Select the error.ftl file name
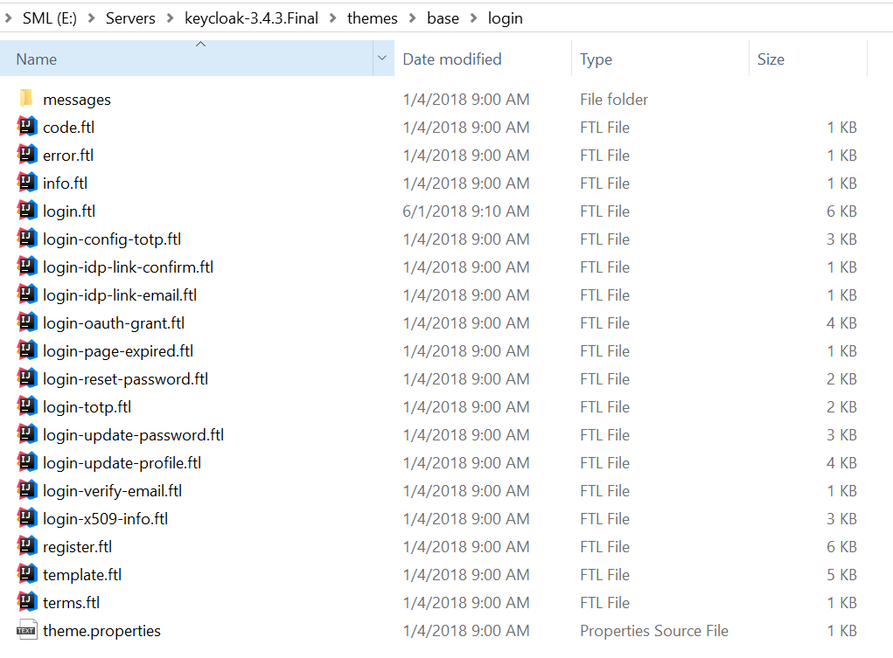The width and height of the screenshot is (893, 658). [68, 156]
